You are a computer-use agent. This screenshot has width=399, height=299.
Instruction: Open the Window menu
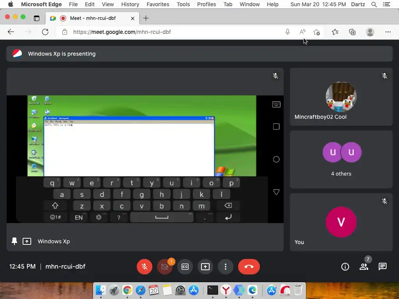tap(250, 4)
